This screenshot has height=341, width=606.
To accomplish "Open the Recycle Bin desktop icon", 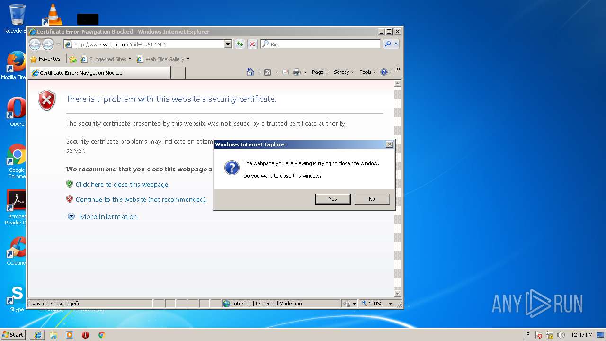I will pos(16,19).
